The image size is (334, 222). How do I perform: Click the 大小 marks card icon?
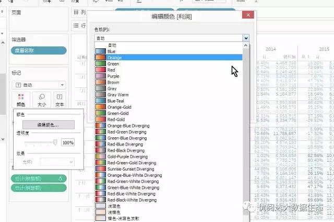[42, 99]
